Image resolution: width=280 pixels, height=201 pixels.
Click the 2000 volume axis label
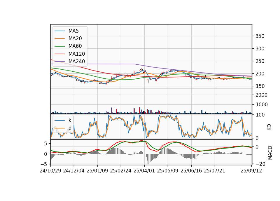pyautogui.click(x=261, y=95)
